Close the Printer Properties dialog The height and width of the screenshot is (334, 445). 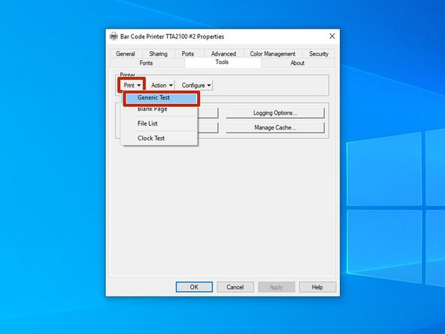332,36
